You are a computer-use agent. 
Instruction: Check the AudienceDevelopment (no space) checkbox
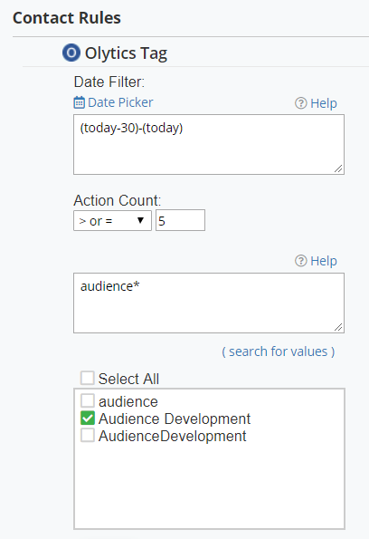(x=87, y=435)
